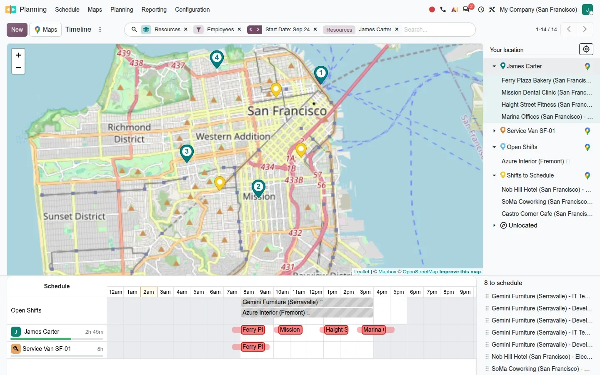The width and height of the screenshot is (600, 375).
Task: Go to next date in search facet
Action: tap(258, 30)
